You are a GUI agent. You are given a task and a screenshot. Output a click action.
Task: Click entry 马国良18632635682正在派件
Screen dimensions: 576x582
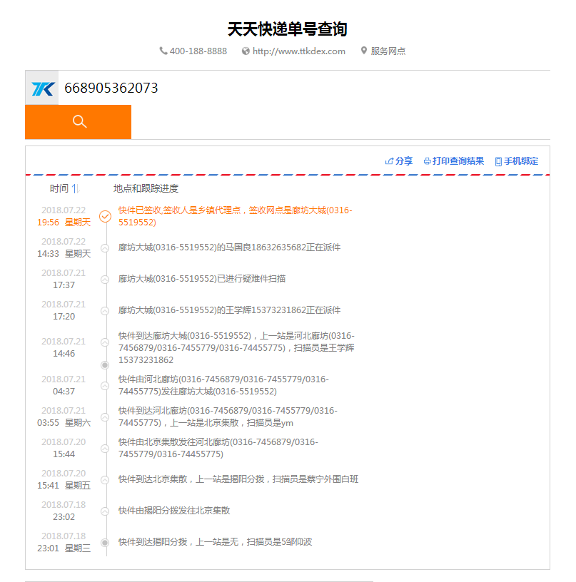(229, 247)
